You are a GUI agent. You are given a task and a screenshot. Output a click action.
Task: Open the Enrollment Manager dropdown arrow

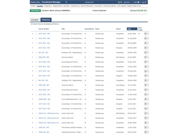[66, 2]
